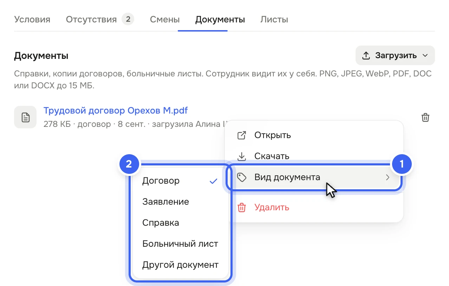Click the download icon next to Скачать
The height and width of the screenshot is (286, 449).
click(242, 156)
